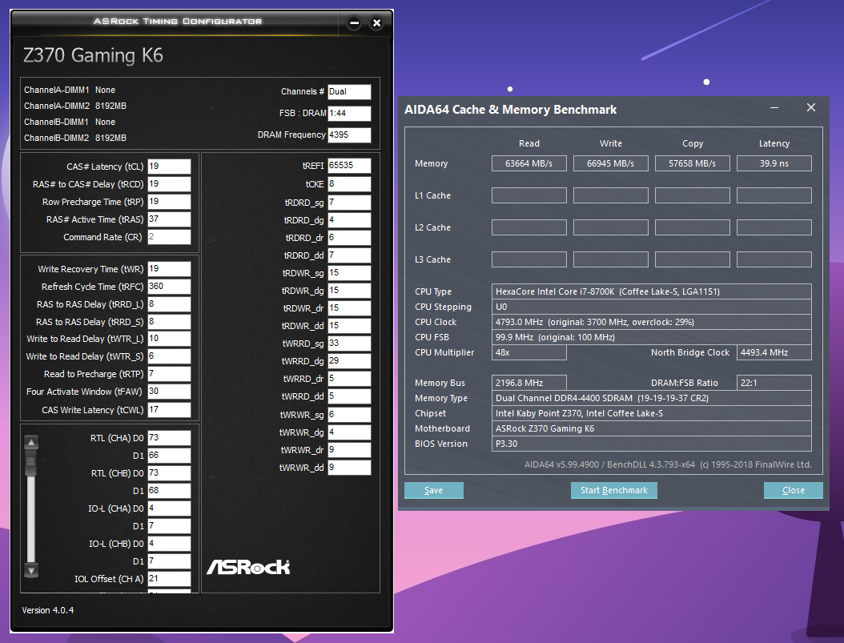Select the RAS# Active Time (tRAS) field
This screenshot has width=844, height=643.
[169, 219]
